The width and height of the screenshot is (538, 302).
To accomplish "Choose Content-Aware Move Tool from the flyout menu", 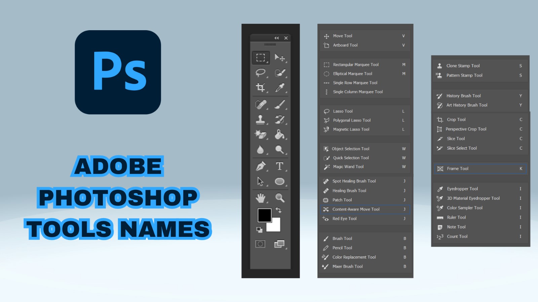I will tap(356, 209).
